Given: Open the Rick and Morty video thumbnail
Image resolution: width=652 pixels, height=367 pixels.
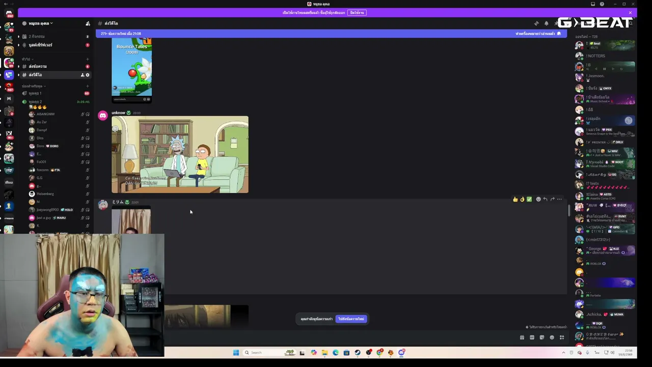Looking at the screenshot, I should coord(180,154).
